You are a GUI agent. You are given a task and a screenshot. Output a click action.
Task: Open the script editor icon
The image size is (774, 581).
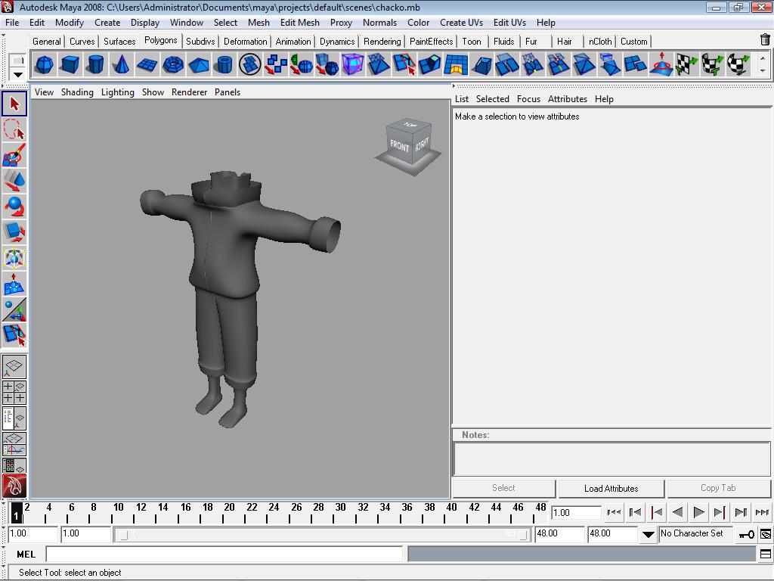coord(766,555)
